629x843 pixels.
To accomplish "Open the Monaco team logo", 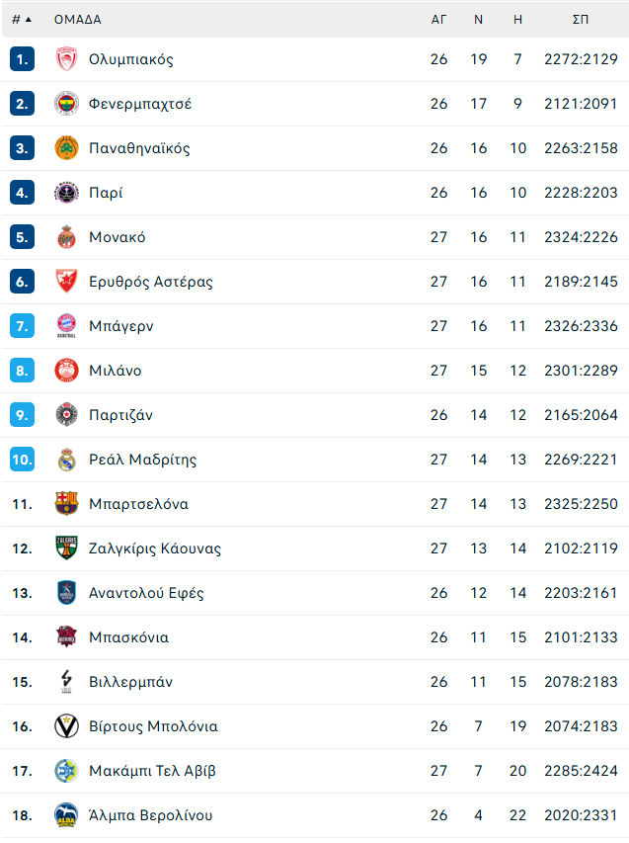I will point(66,237).
